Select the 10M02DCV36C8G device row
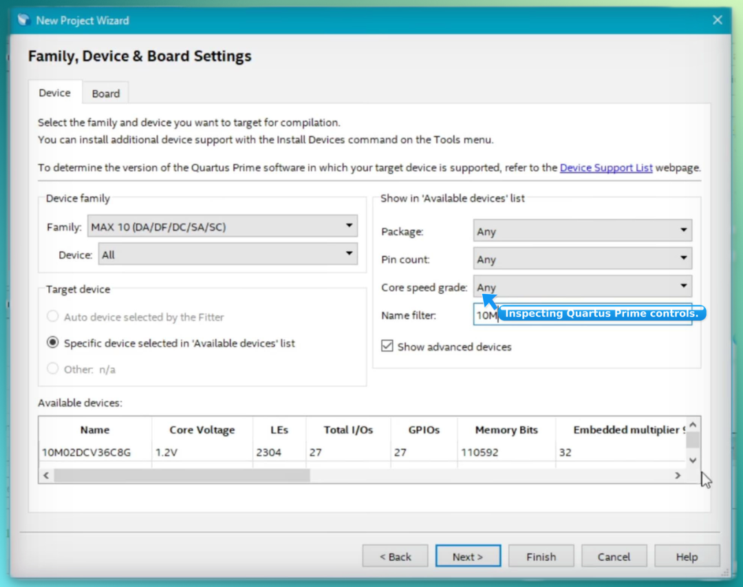The width and height of the screenshot is (743, 587). (363, 452)
